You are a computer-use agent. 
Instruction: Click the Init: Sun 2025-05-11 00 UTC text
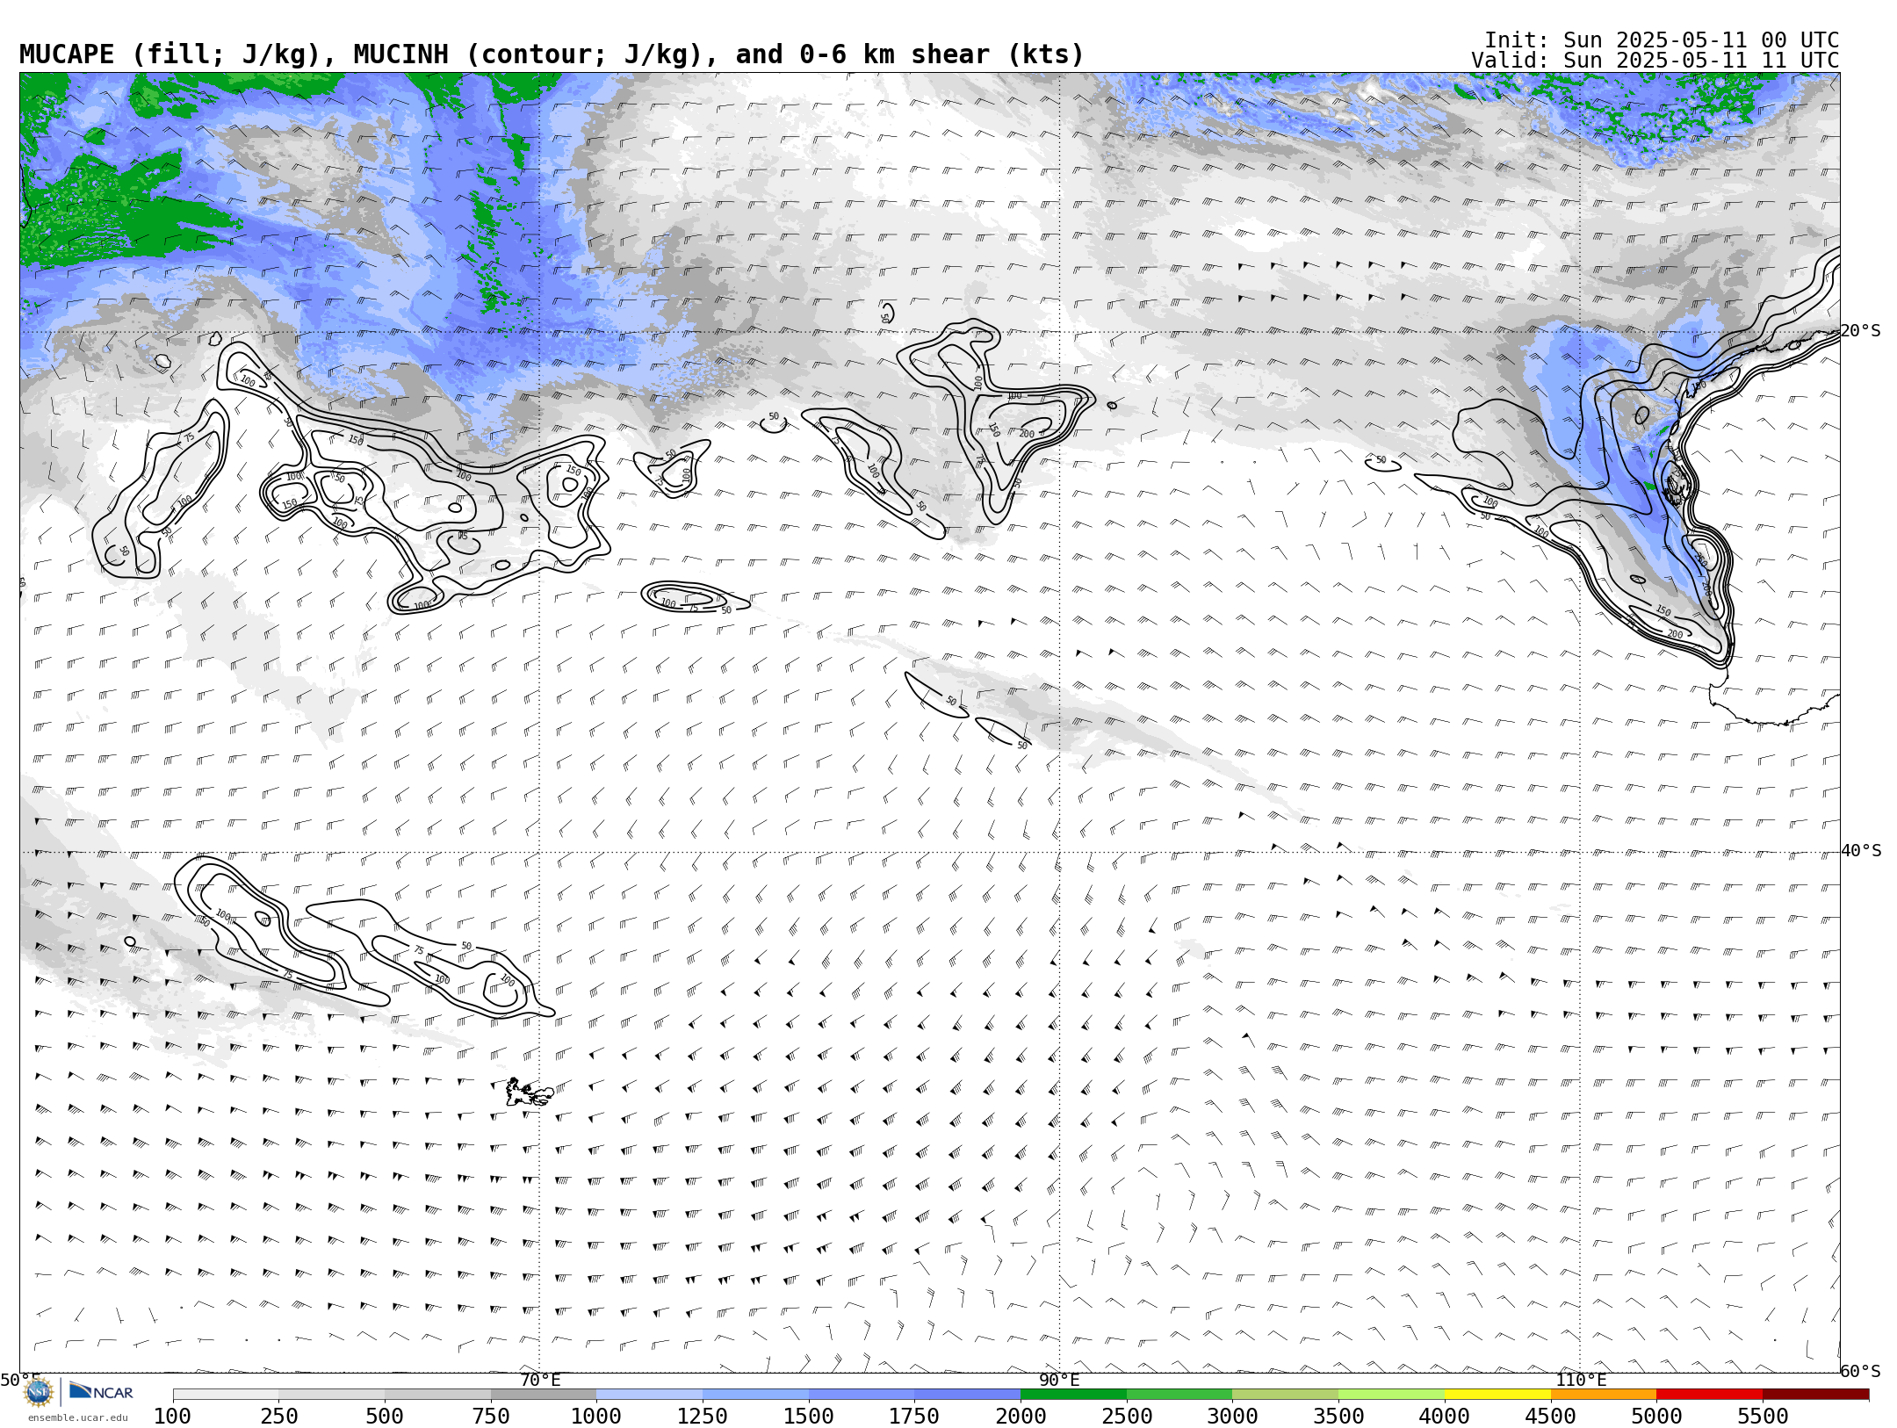click(x=1662, y=40)
